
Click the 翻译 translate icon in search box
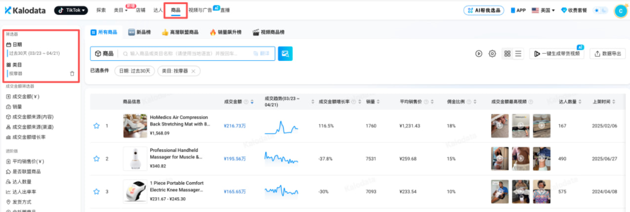[x=261, y=53]
